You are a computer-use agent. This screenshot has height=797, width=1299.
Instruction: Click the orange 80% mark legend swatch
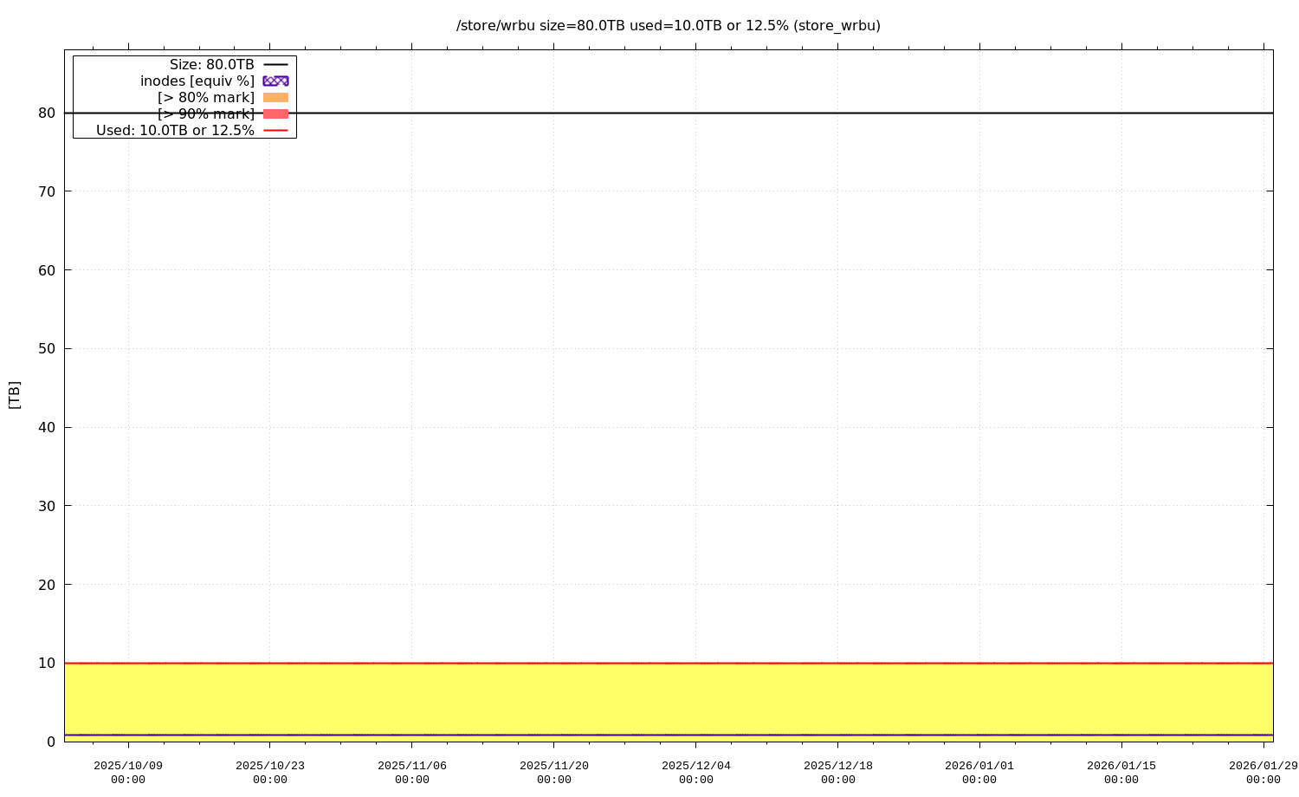pos(275,97)
